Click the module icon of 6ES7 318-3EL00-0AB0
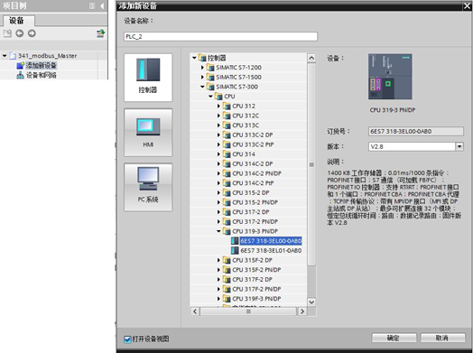Viewport: 473px width, 353px height. coord(235,241)
